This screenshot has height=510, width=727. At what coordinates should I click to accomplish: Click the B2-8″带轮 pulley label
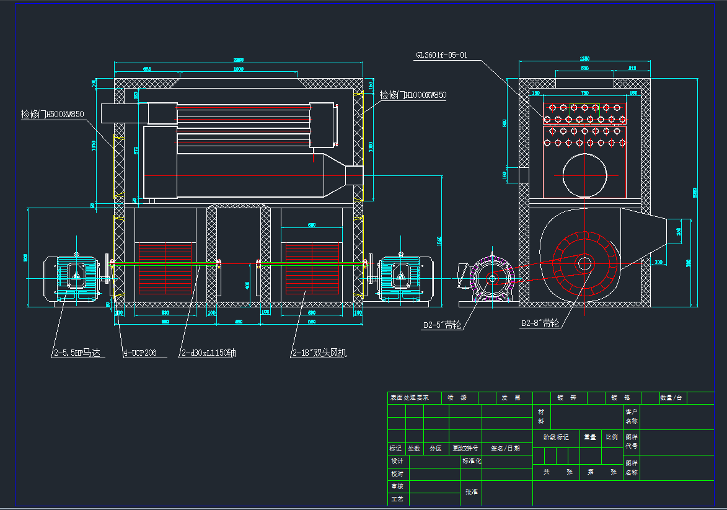[x=540, y=323]
